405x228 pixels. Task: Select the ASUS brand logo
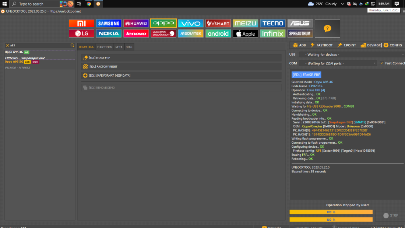(x=300, y=23)
